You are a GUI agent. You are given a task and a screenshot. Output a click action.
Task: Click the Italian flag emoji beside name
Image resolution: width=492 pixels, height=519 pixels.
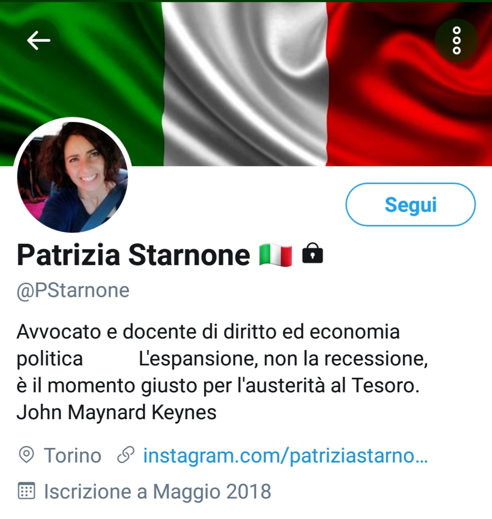(276, 255)
